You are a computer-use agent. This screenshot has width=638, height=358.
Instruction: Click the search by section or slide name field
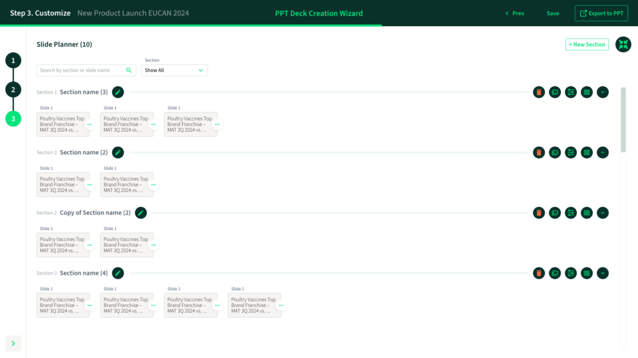tap(81, 70)
